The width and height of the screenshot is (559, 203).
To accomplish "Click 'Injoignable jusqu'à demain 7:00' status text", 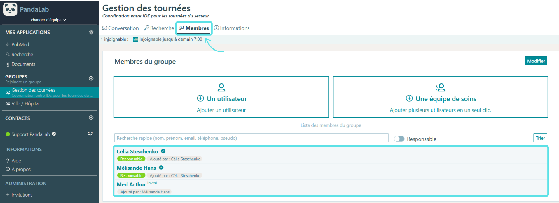I will [x=171, y=39].
